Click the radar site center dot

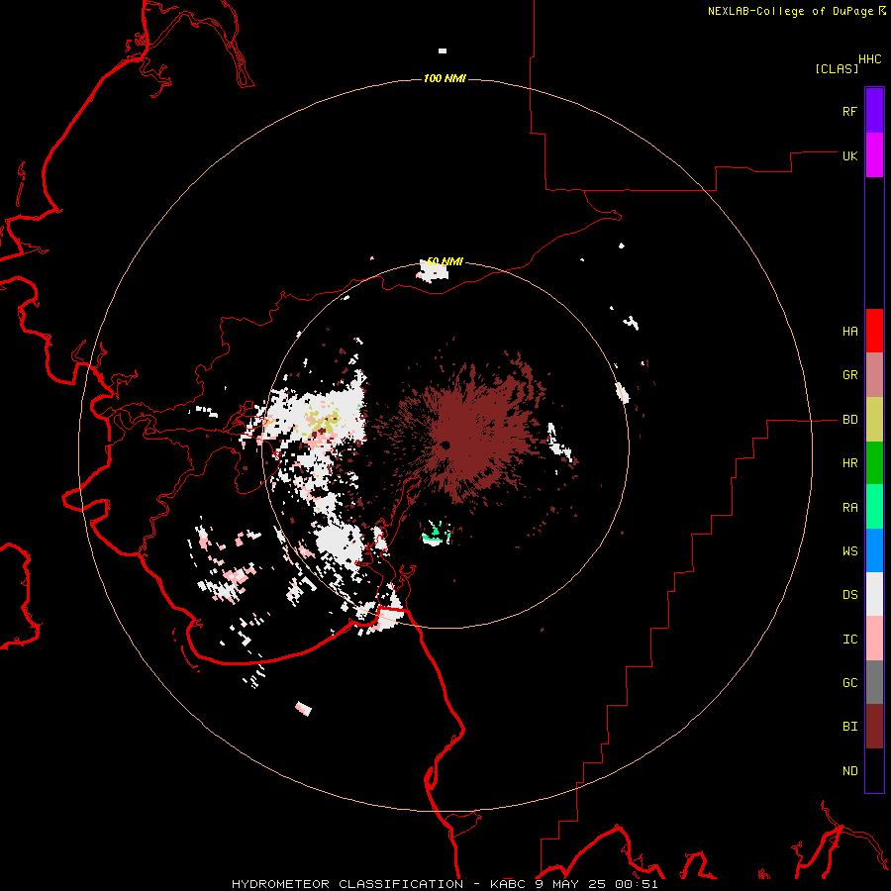pyautogui.click(x=445, y=445)
